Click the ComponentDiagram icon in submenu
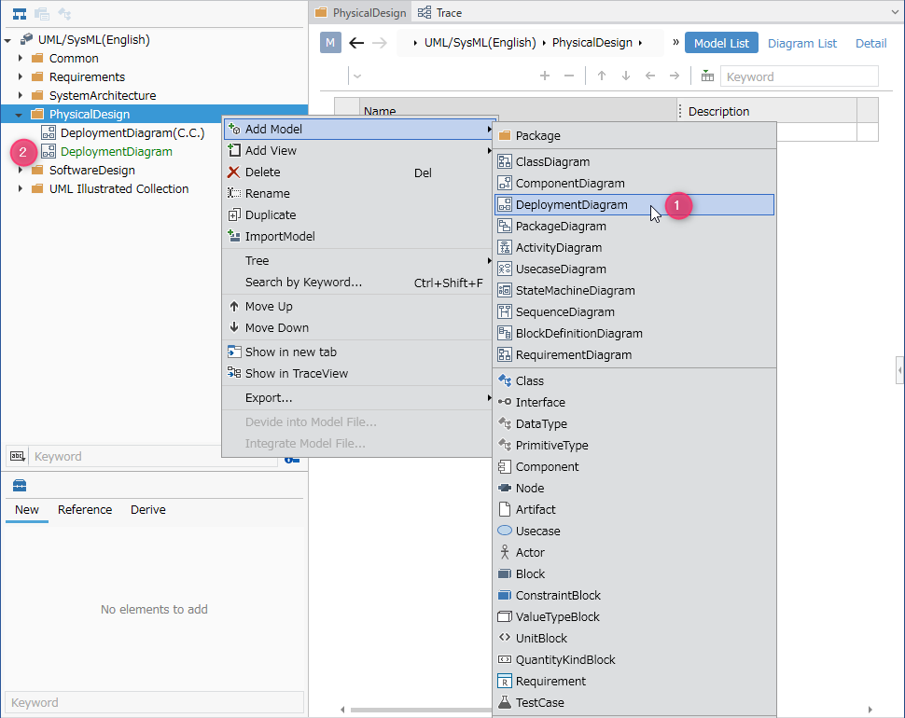Image resolution: width=905 pixels, height=718 pixels. (505, 183)
